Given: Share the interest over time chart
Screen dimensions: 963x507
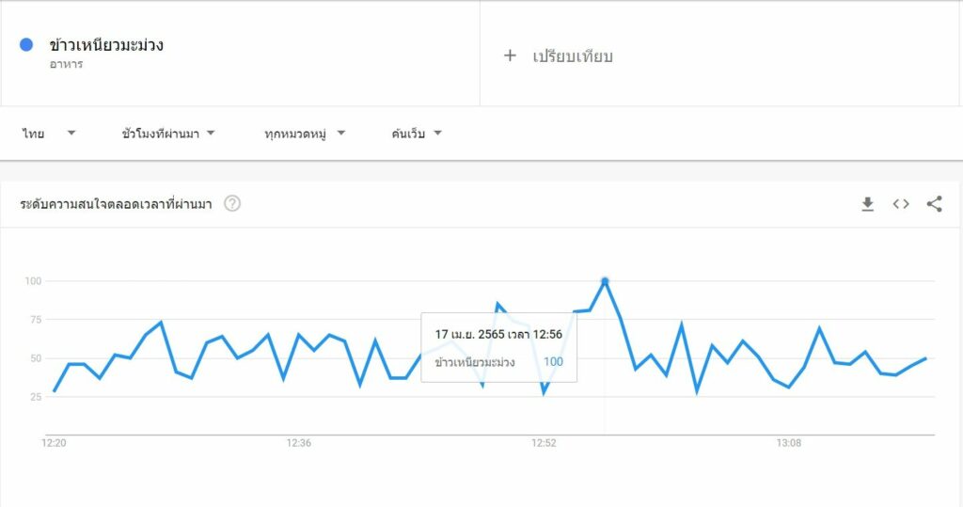Looking at the screenshot, I should pos(934,204).
